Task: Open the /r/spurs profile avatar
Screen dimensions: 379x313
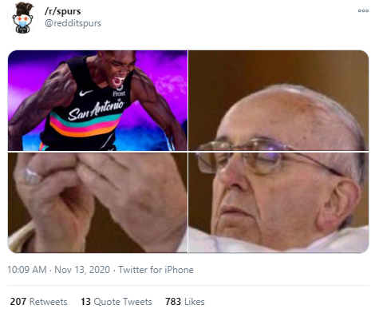Action: [x=23, y=18]
